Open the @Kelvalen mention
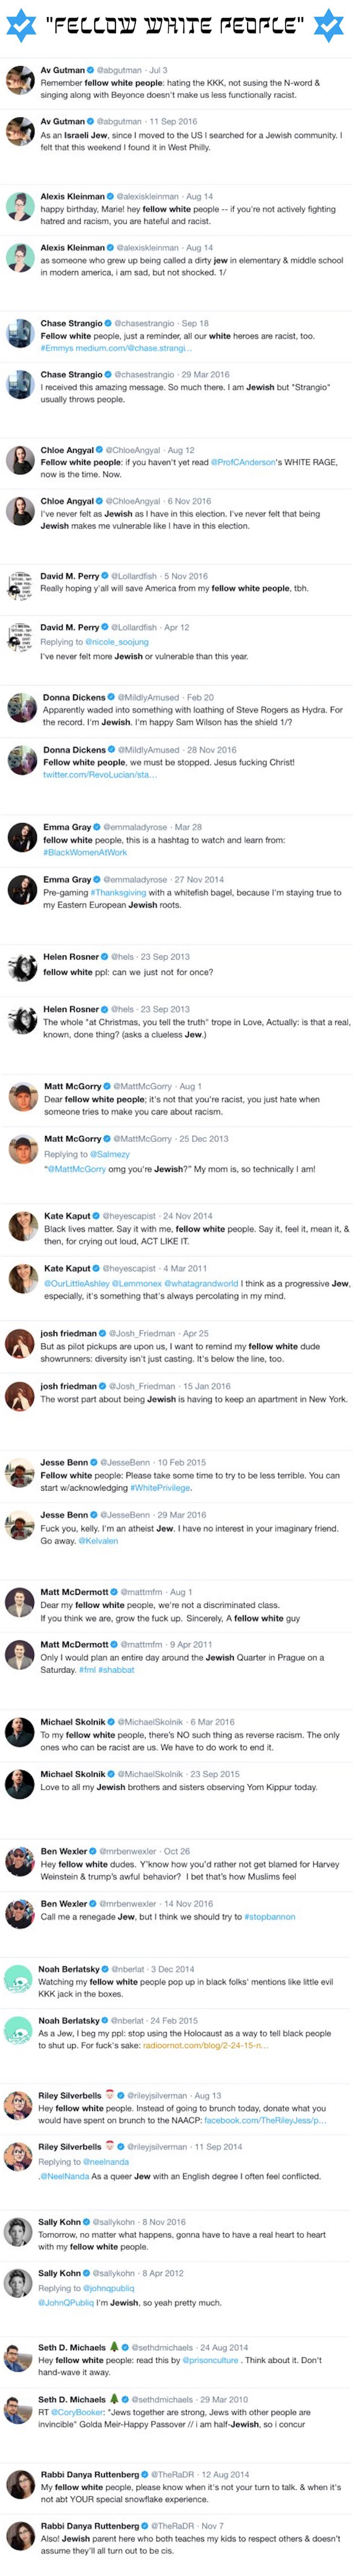The height and width of the screenshot is (2576, 353). 98,1541
